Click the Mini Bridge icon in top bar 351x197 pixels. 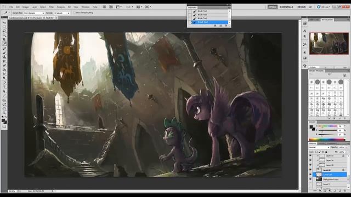[111, 7]
